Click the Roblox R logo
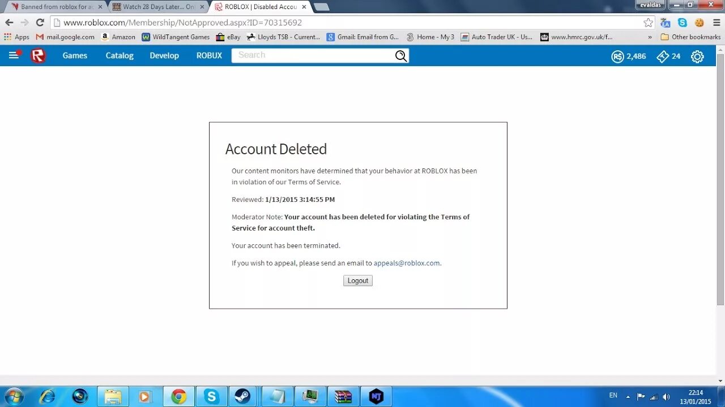Viewport: 725px width, 407px height. 38,55
